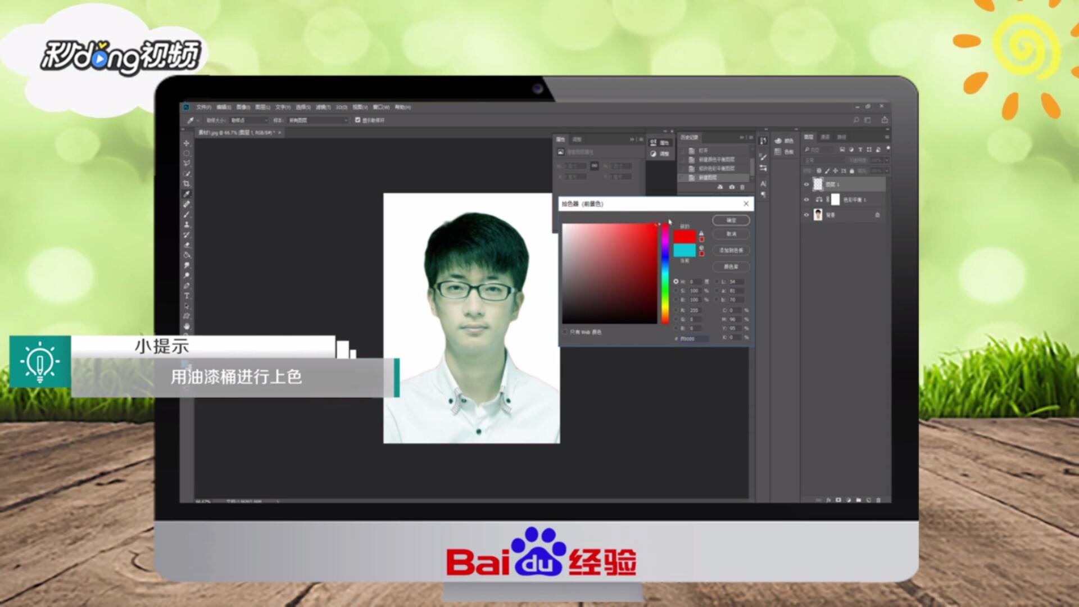Confirm color with the OK button
The image size is (1079, 607).
(731, 220)
